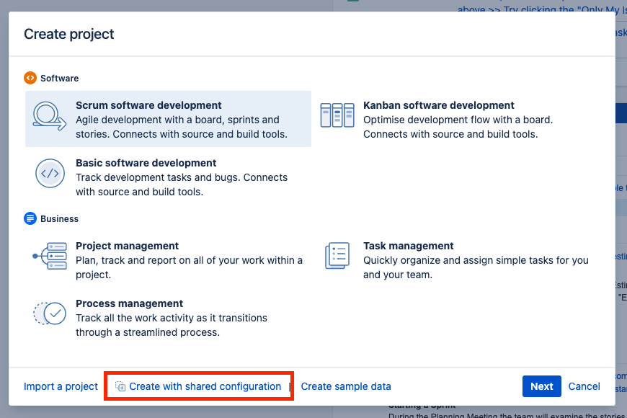
Task: Click the Task management checklist icon
Action: pos(337,256)
